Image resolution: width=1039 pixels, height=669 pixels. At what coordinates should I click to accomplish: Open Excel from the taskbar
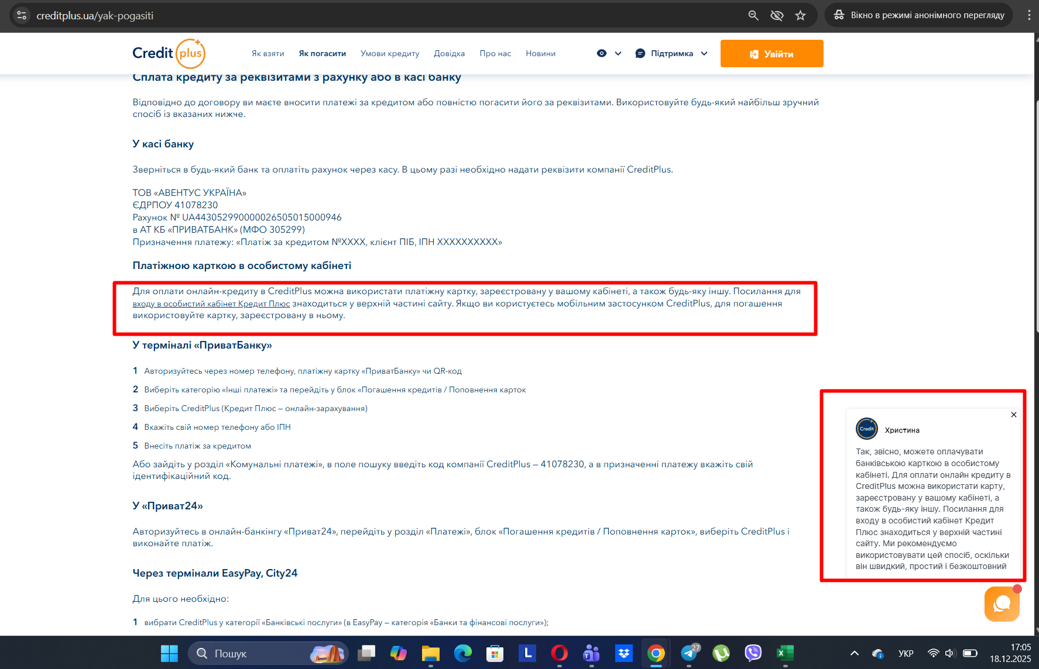tap(786, 653)
